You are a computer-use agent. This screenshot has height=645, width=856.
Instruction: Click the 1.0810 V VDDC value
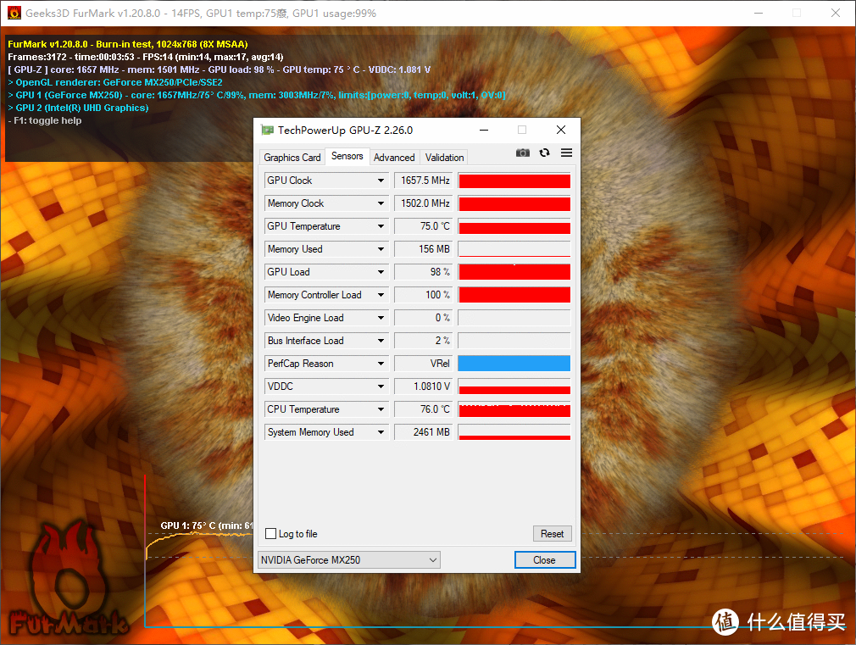pos(424,386)
